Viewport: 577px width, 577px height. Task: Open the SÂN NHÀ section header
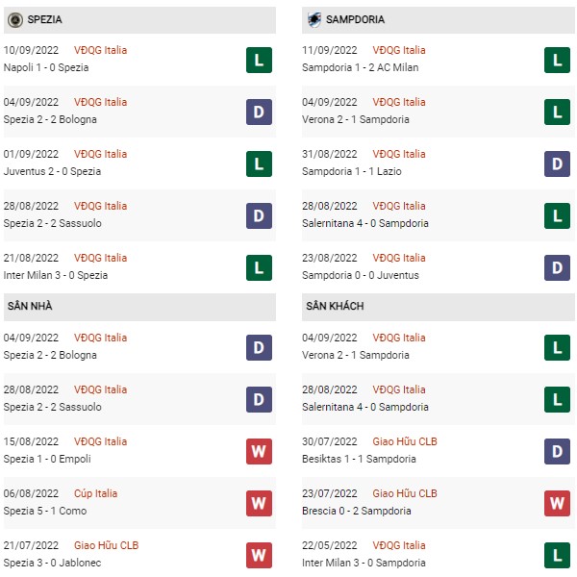139,307
